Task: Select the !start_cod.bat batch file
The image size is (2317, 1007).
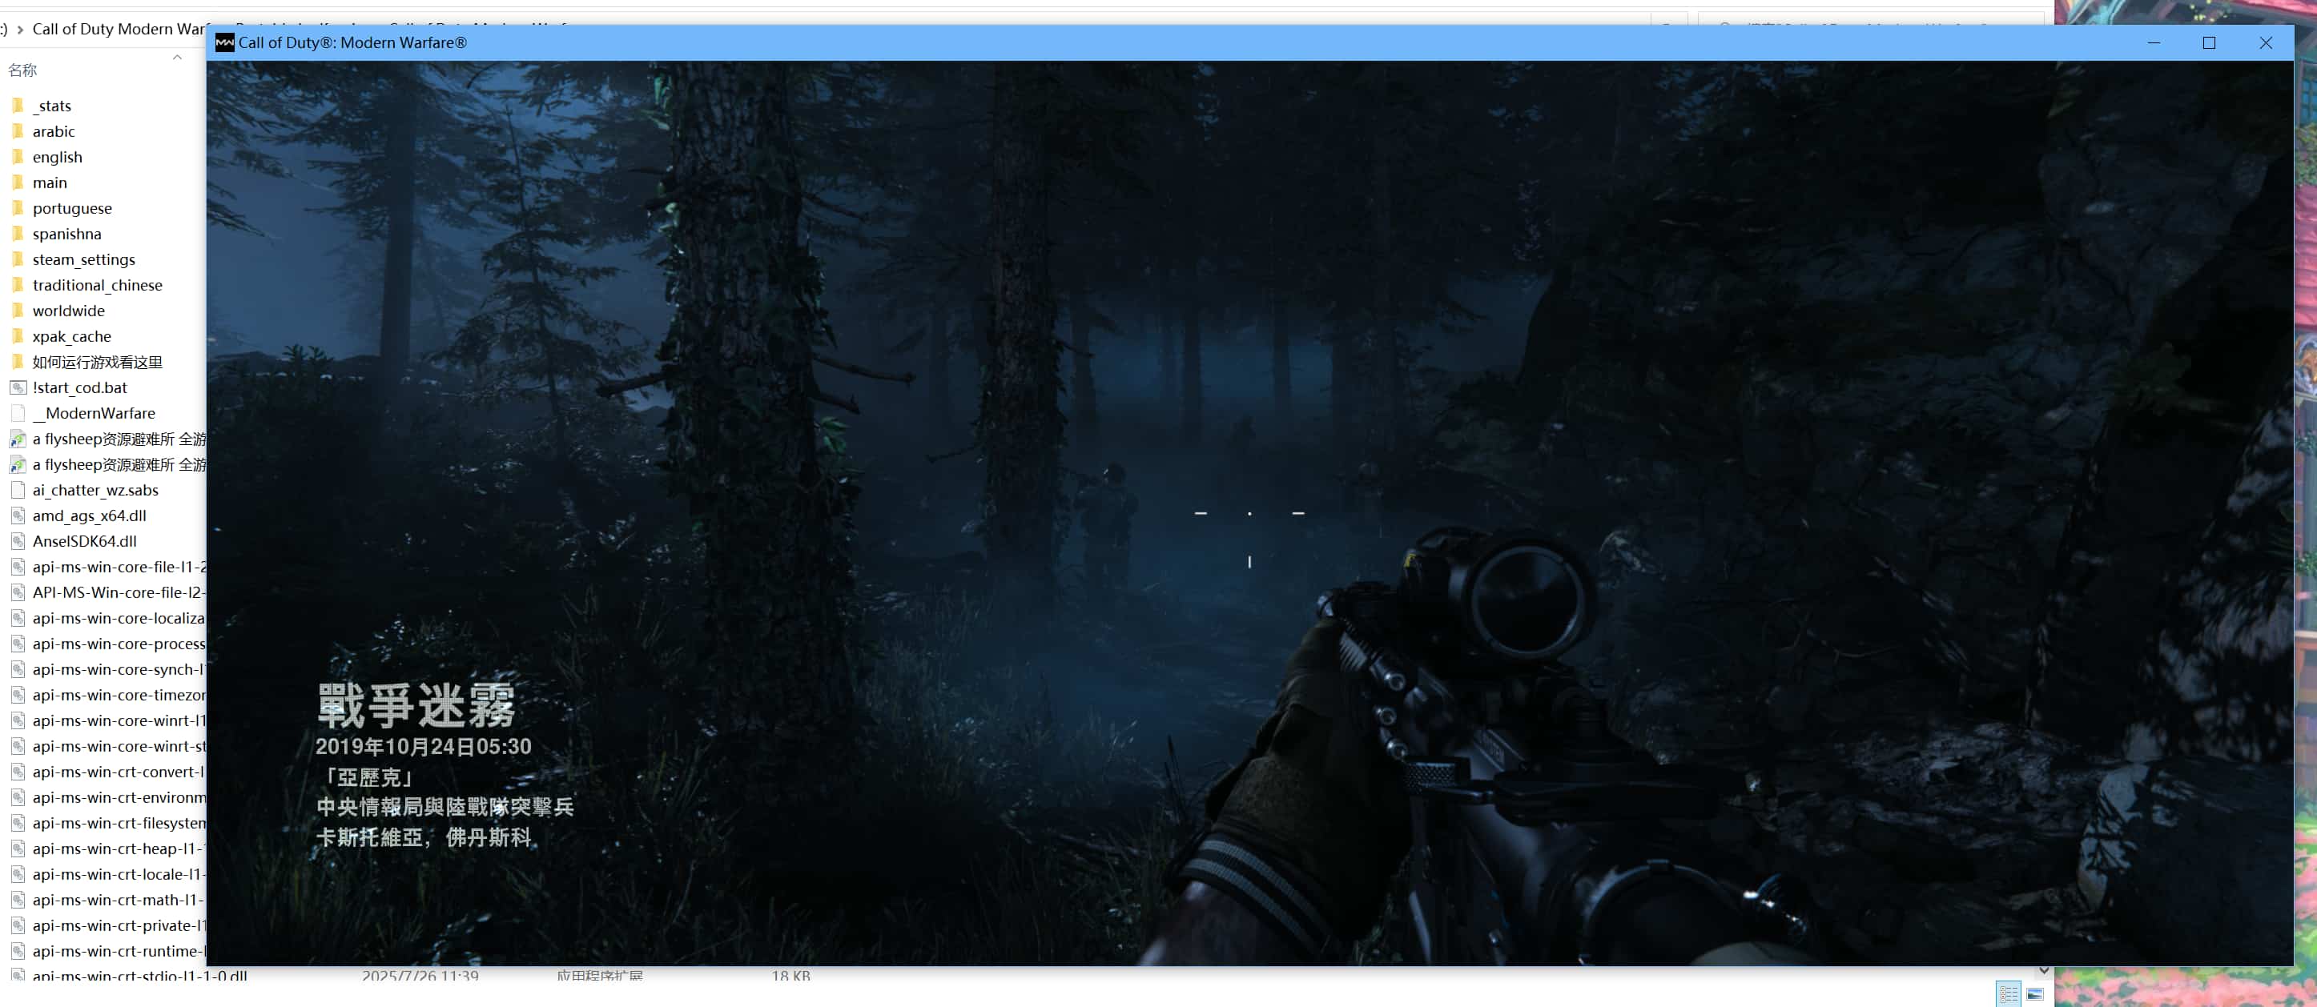Action: [79, 387]
